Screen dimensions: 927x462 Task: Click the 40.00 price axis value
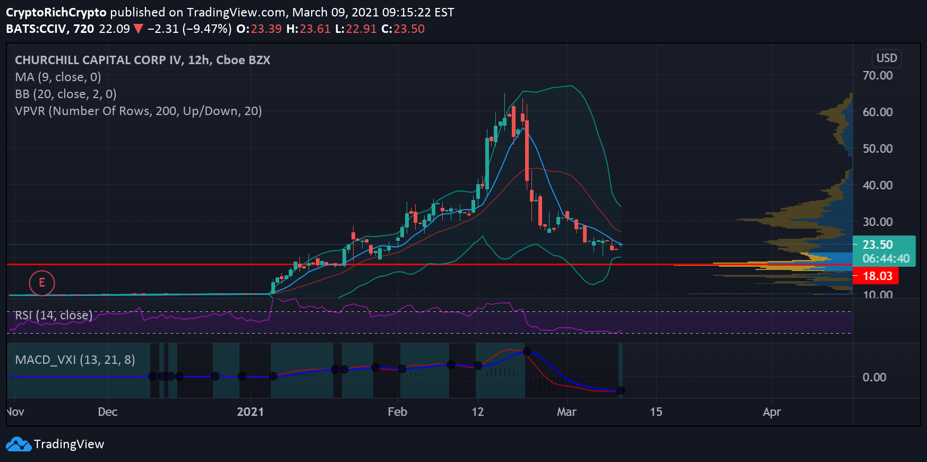point(878,185)
